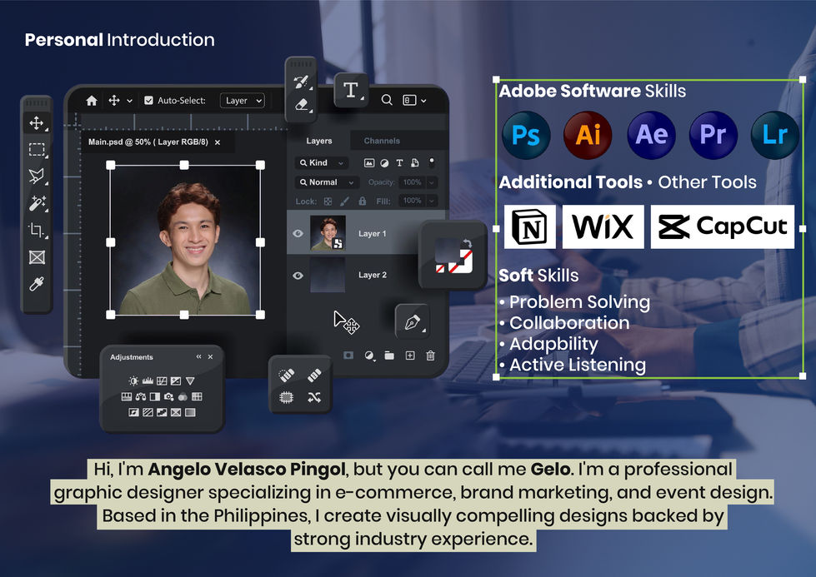Expand the Fill dropdown arrow
The width and height of the screenshot is (816, 577).
pyautogui.click(x=432, y=201)
